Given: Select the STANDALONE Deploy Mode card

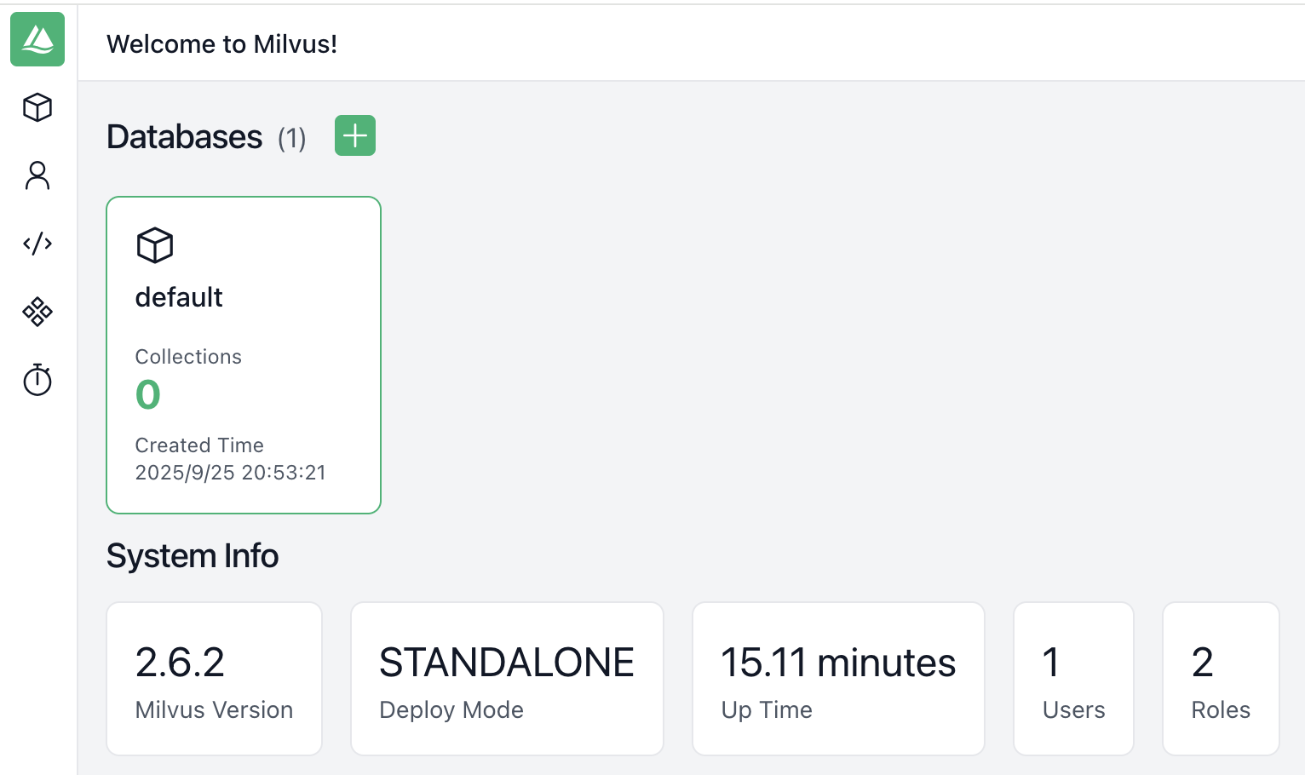Looking at the screenshot, I should pos(507,679).
